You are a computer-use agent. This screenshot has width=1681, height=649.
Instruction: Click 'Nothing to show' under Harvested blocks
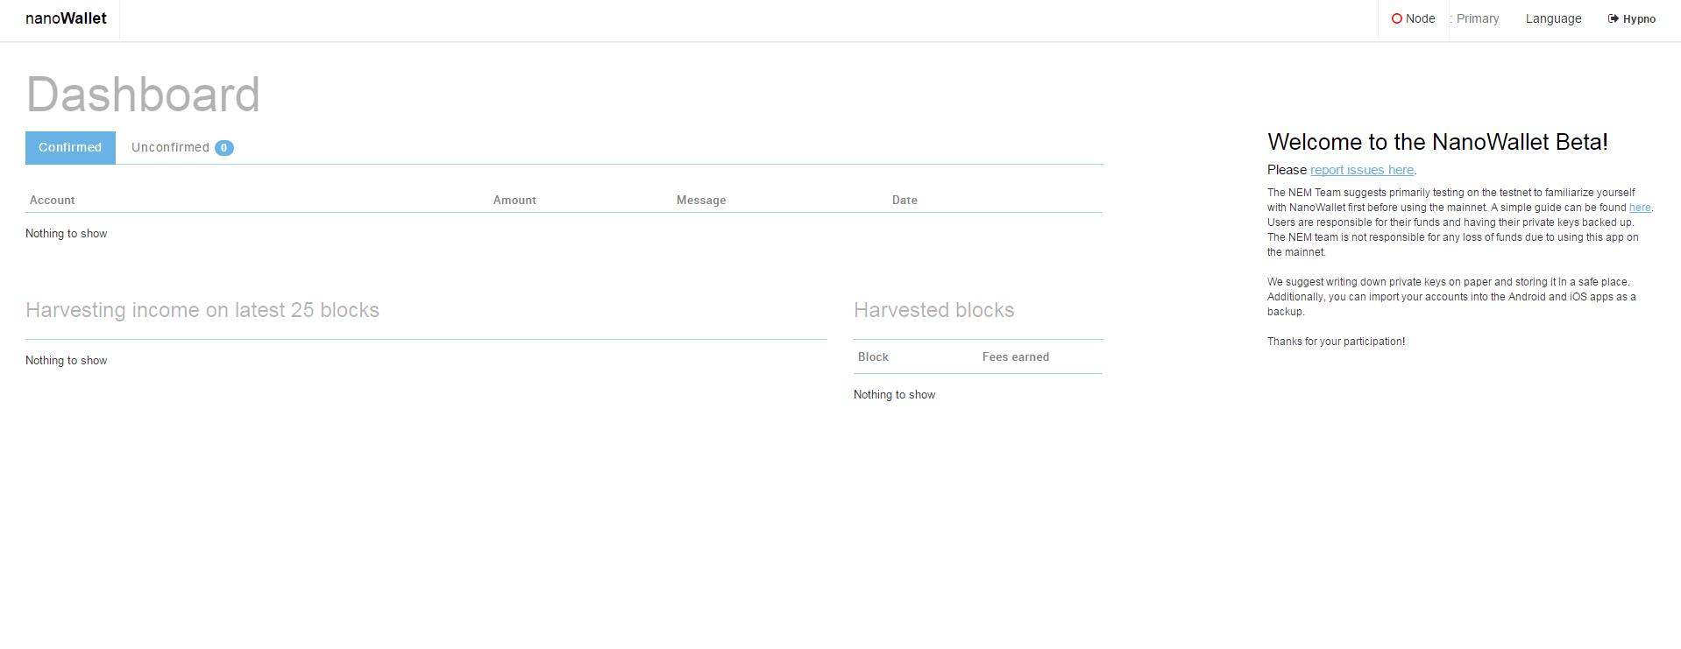coord(895,395)
